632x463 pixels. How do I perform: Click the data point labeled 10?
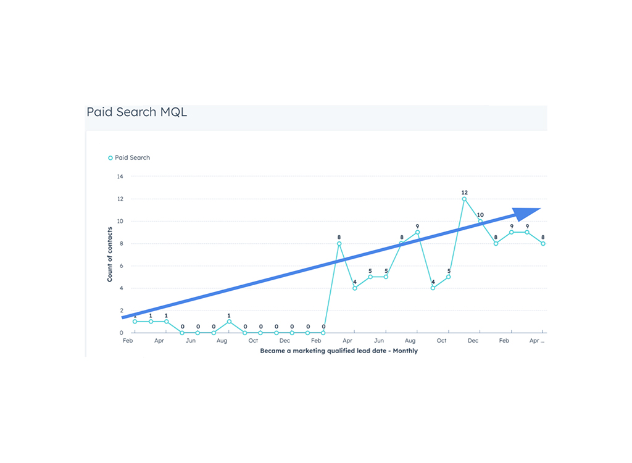(x=480, y=221)
